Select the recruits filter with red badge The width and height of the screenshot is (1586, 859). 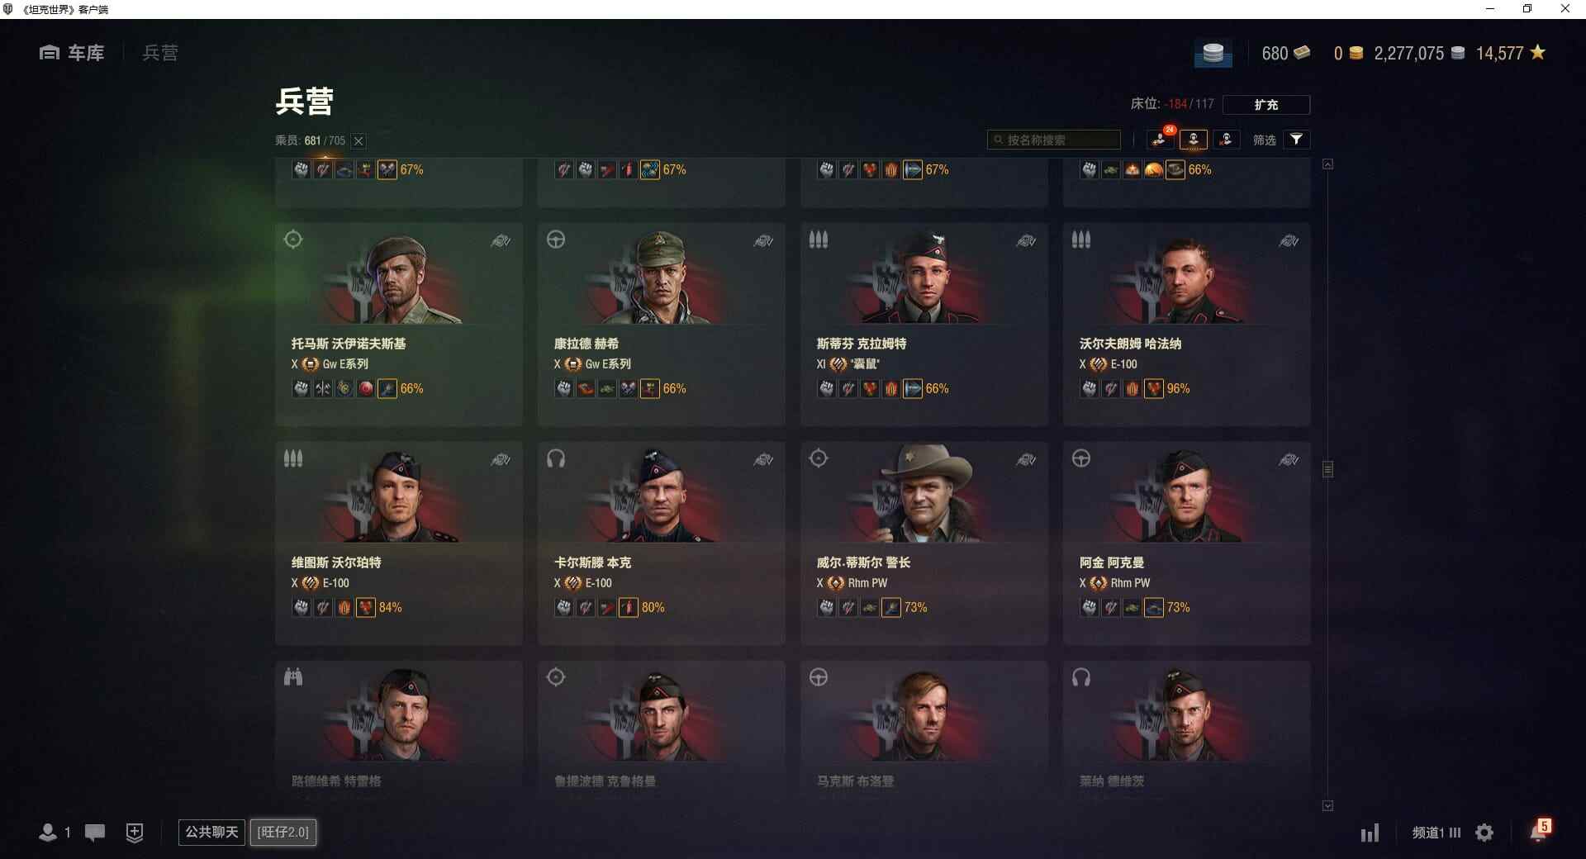click(x=1160, y=140)
